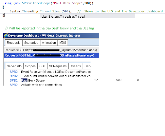Click the using keyword in code
This screenshot has height=136, width=165.
7,3
